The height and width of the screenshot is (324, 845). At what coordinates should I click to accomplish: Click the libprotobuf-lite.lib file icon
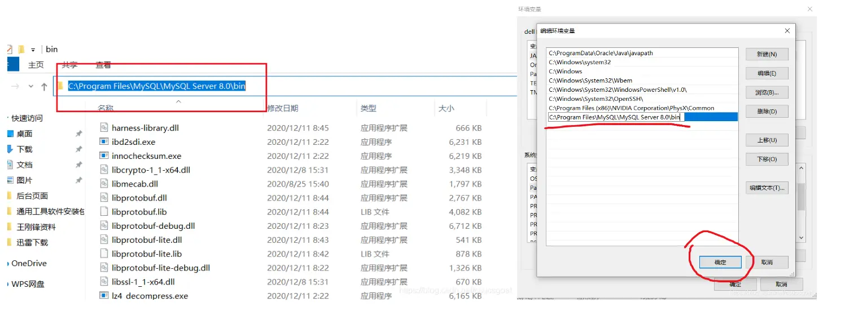coord(103,254)
